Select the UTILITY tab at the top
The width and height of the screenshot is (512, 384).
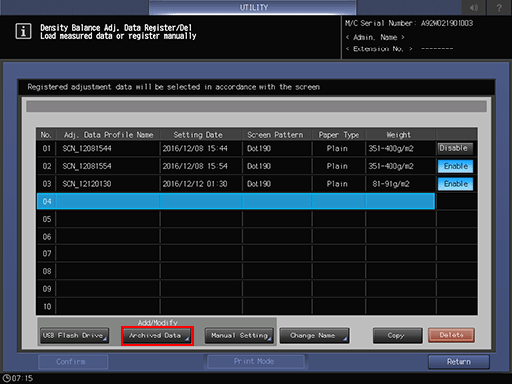[253, 7]
